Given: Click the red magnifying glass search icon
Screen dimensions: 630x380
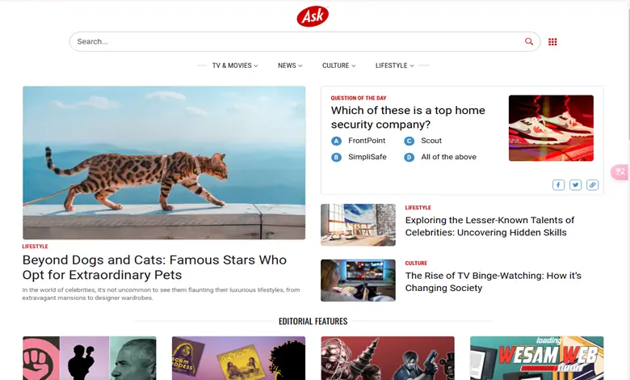Looking at the screenshot, I should click(529, 41).
